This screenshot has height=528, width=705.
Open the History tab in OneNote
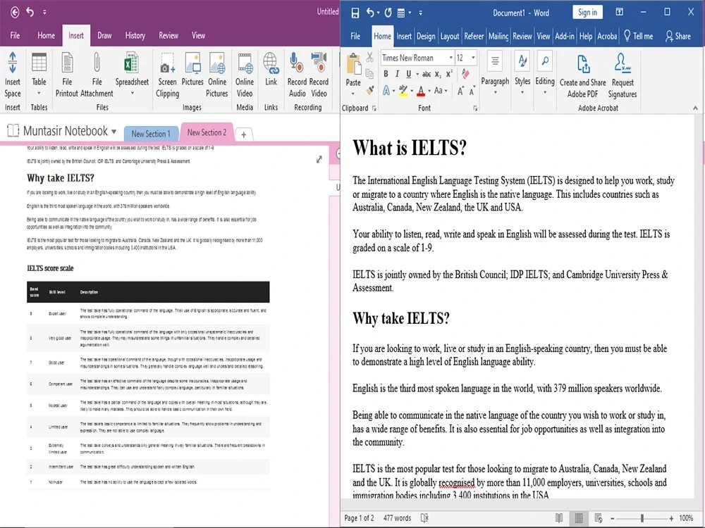[135, 35]
